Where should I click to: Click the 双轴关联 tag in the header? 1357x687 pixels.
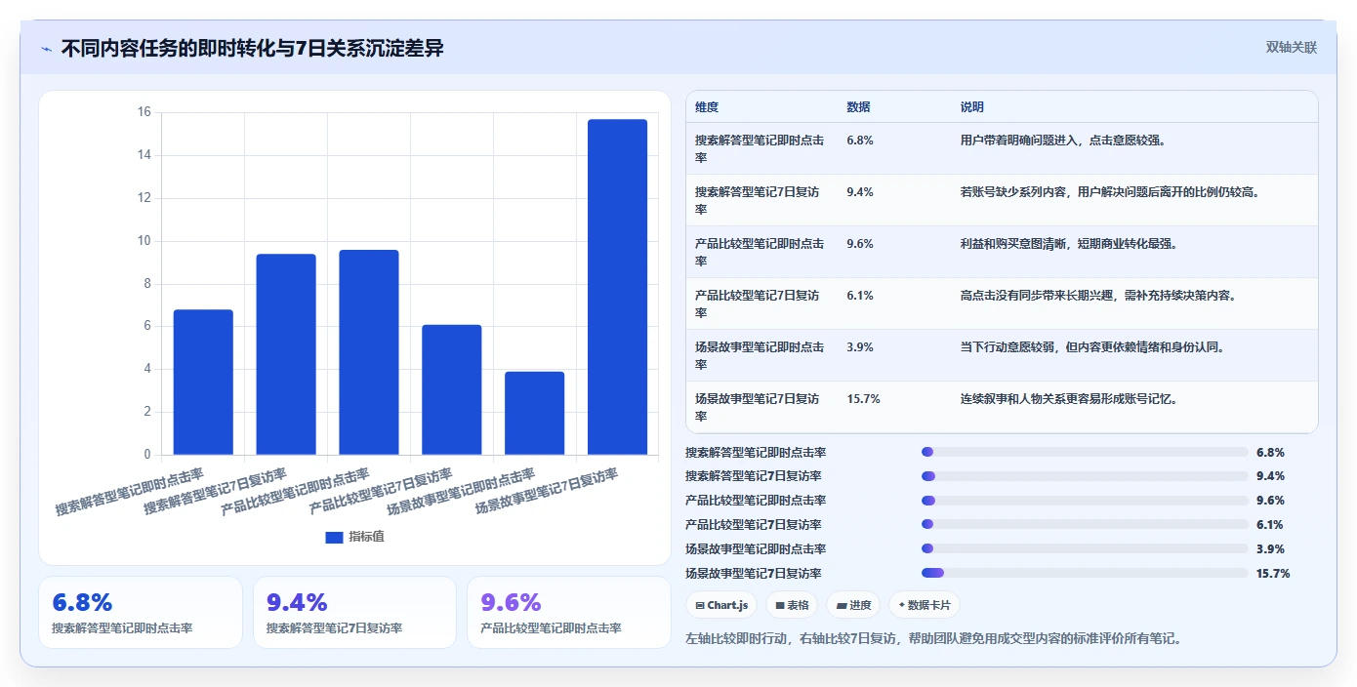(1292, 48)
